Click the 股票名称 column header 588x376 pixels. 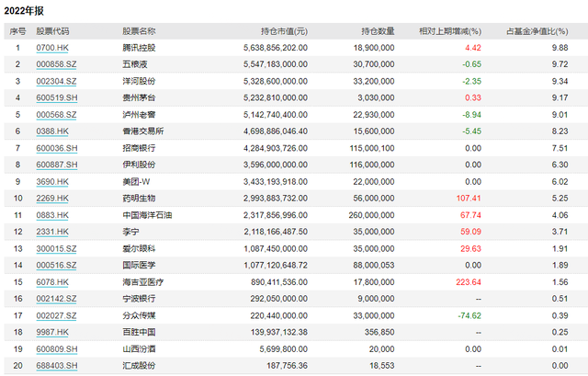point(139,31)
